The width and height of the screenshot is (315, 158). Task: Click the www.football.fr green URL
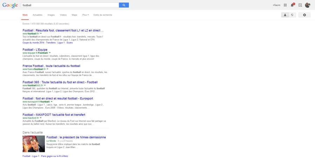pyautogui.click(x=31, y=34)
